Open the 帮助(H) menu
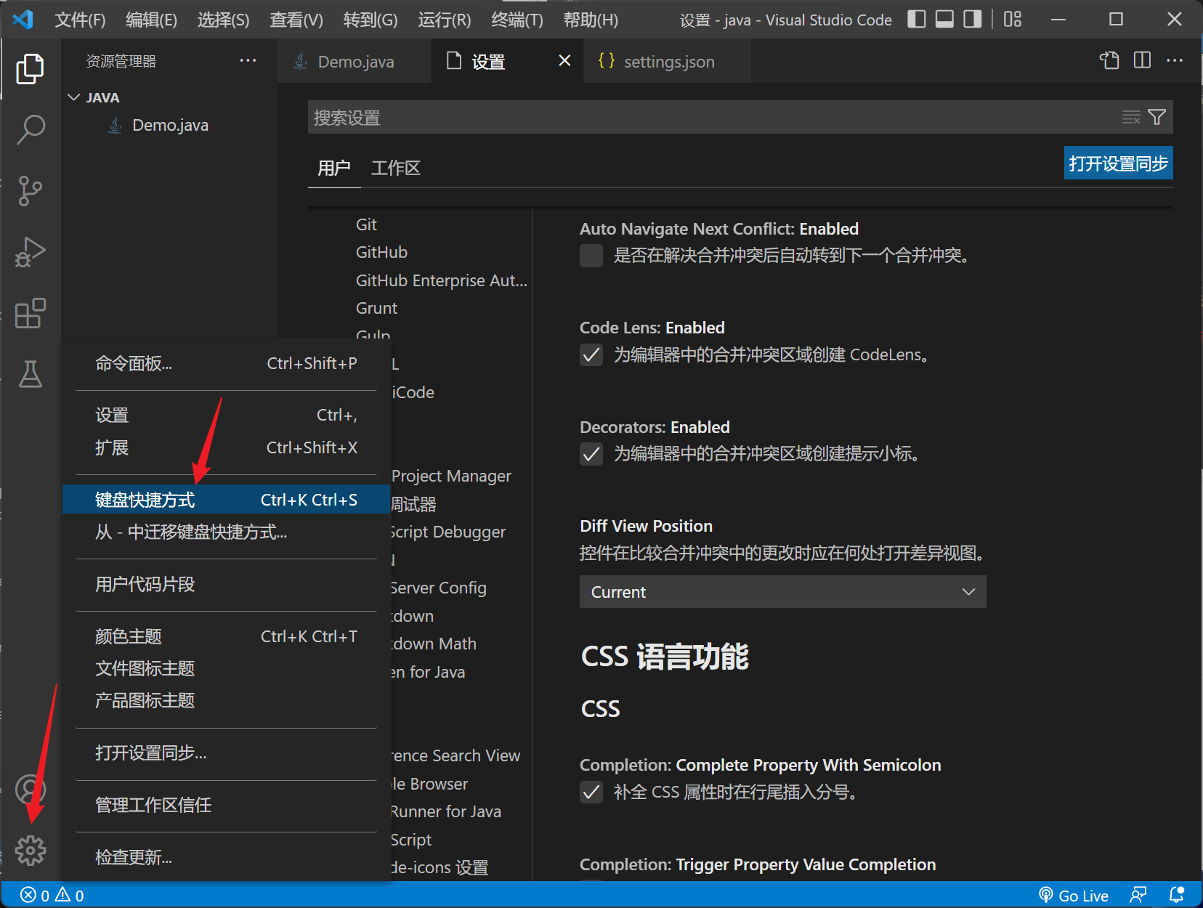 (591, 20)
